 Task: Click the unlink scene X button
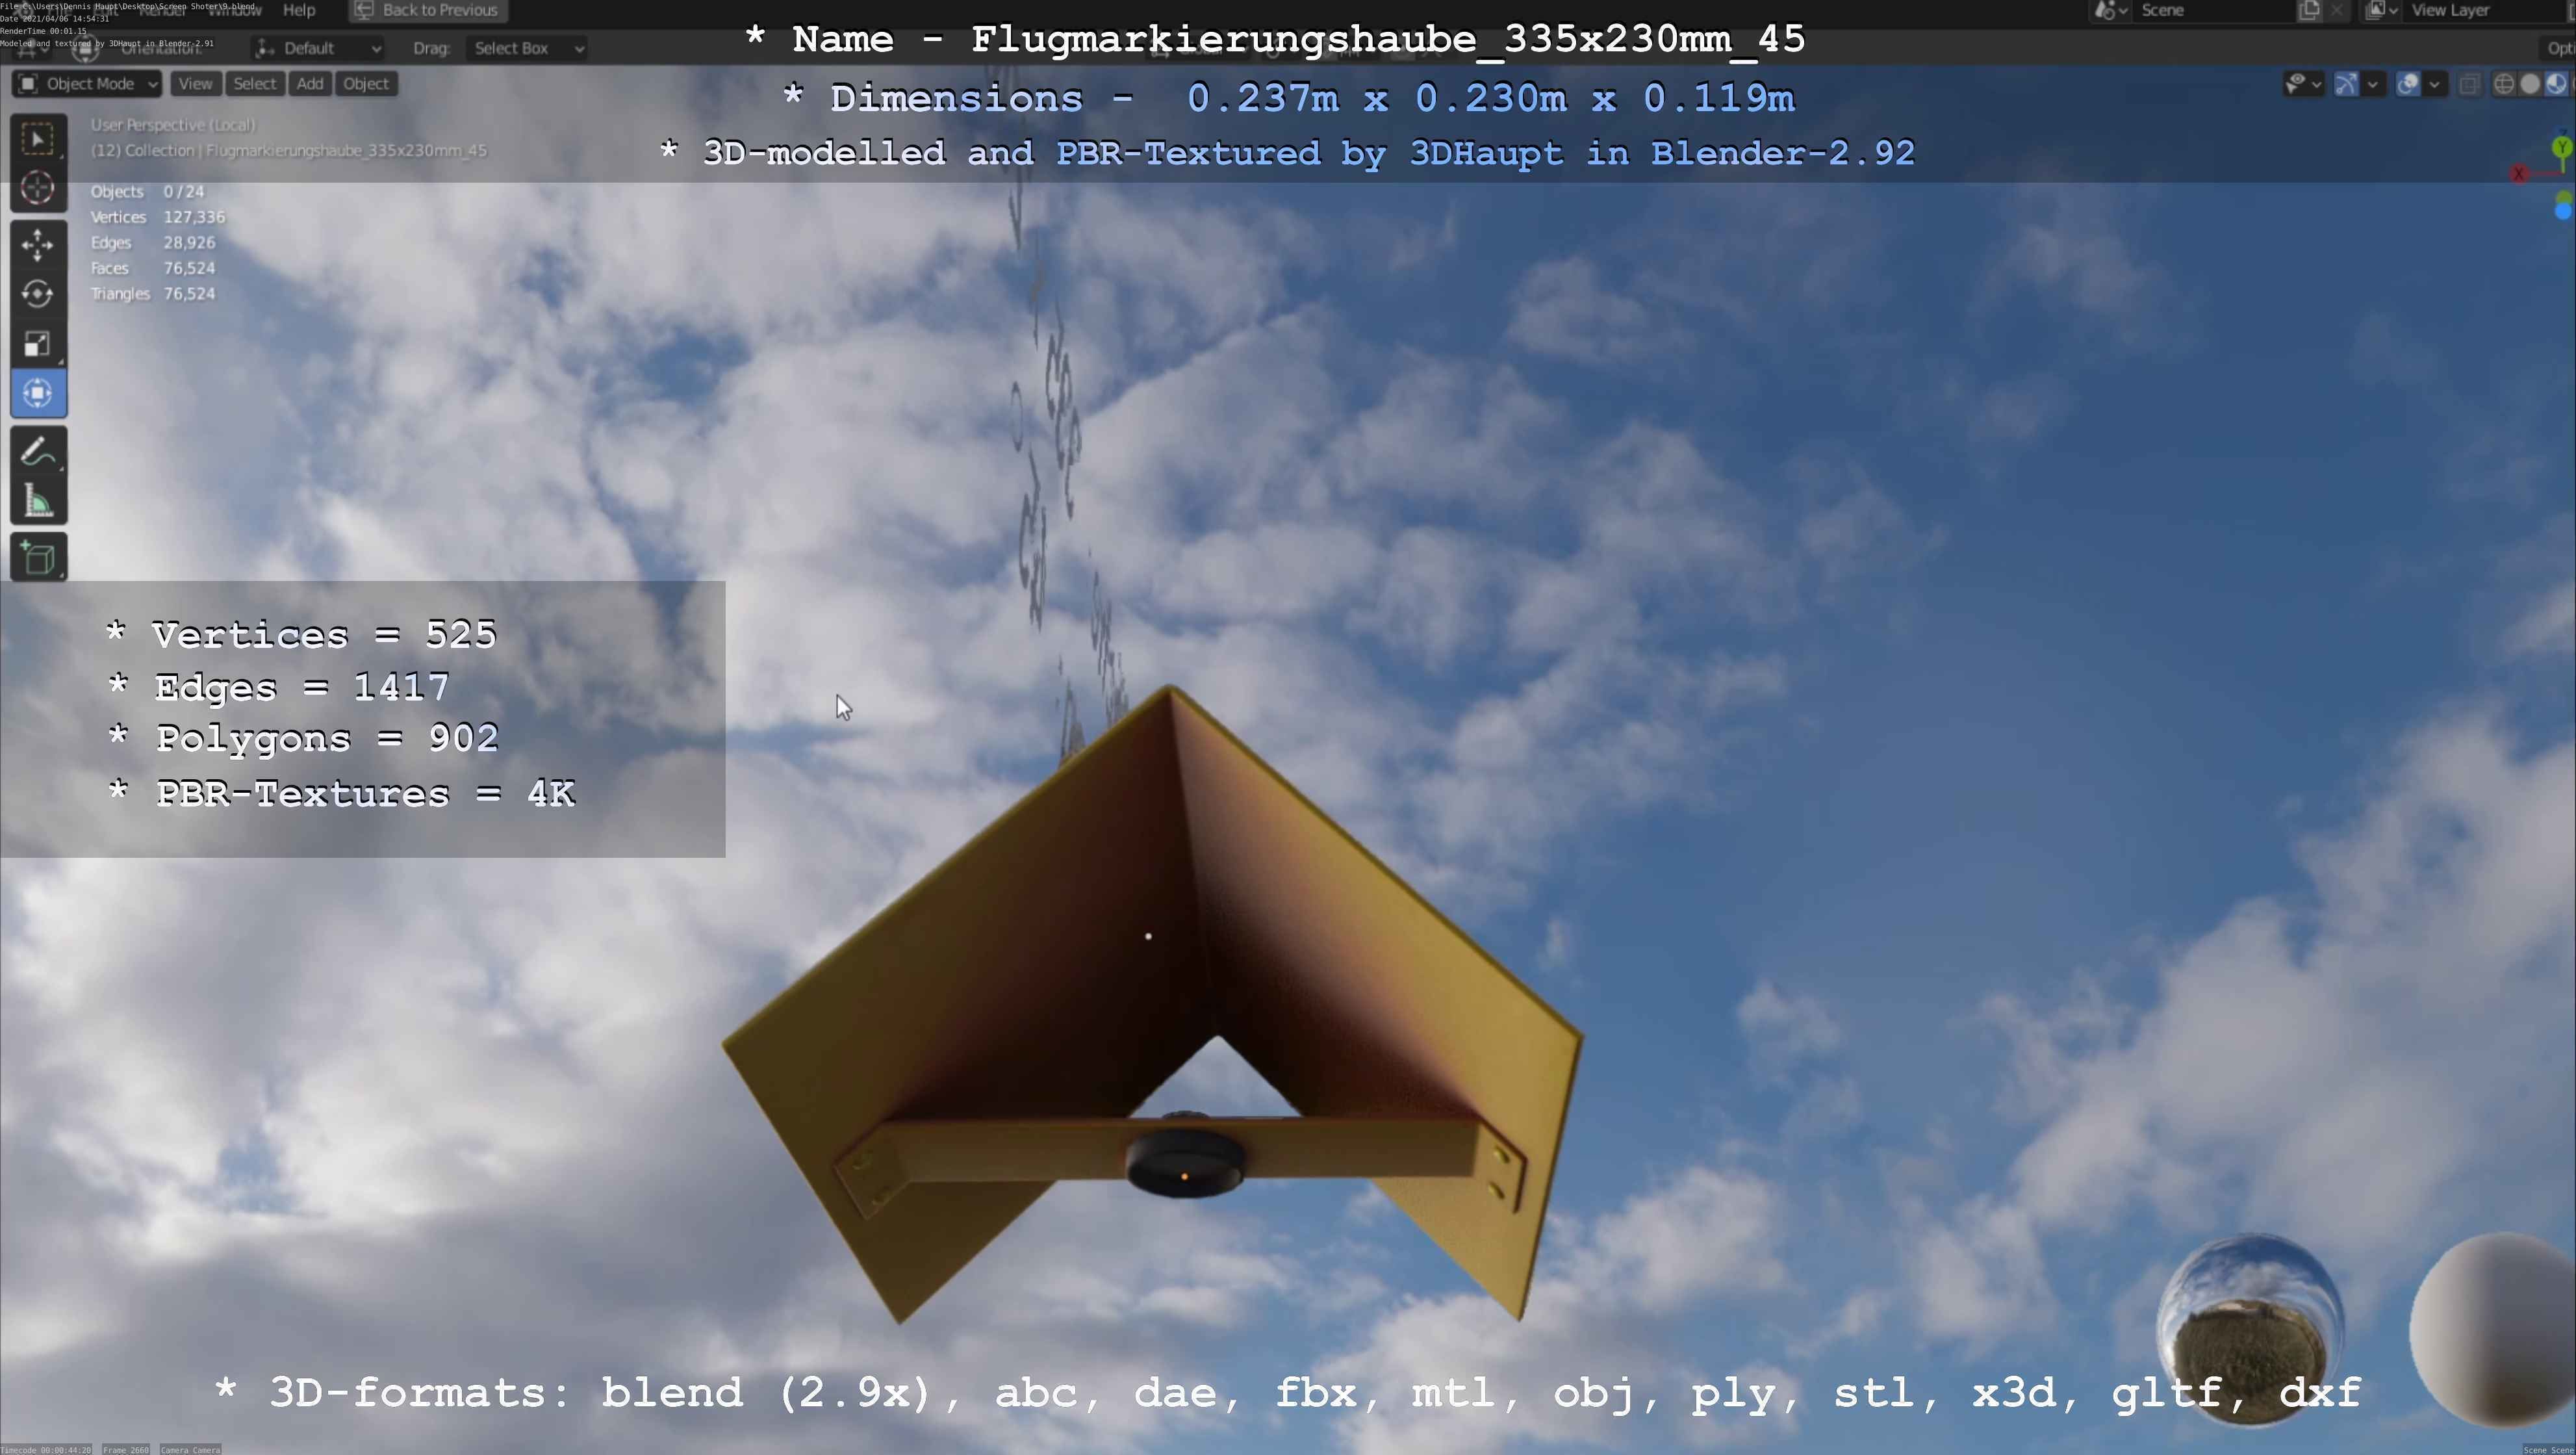(2336, 10)
